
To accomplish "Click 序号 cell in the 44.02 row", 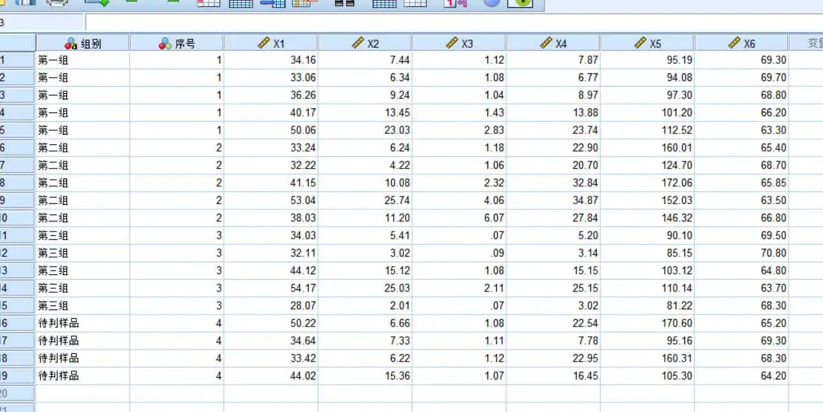I will (x=177, y=376).
